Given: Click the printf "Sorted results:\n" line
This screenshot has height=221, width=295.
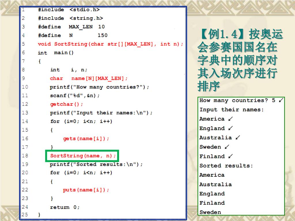Looking at the screenshot, I should (96, 164).
